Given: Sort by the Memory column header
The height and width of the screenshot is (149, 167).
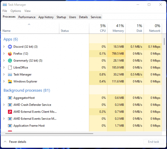Looking at the screenshot, I should click(116, 29).
